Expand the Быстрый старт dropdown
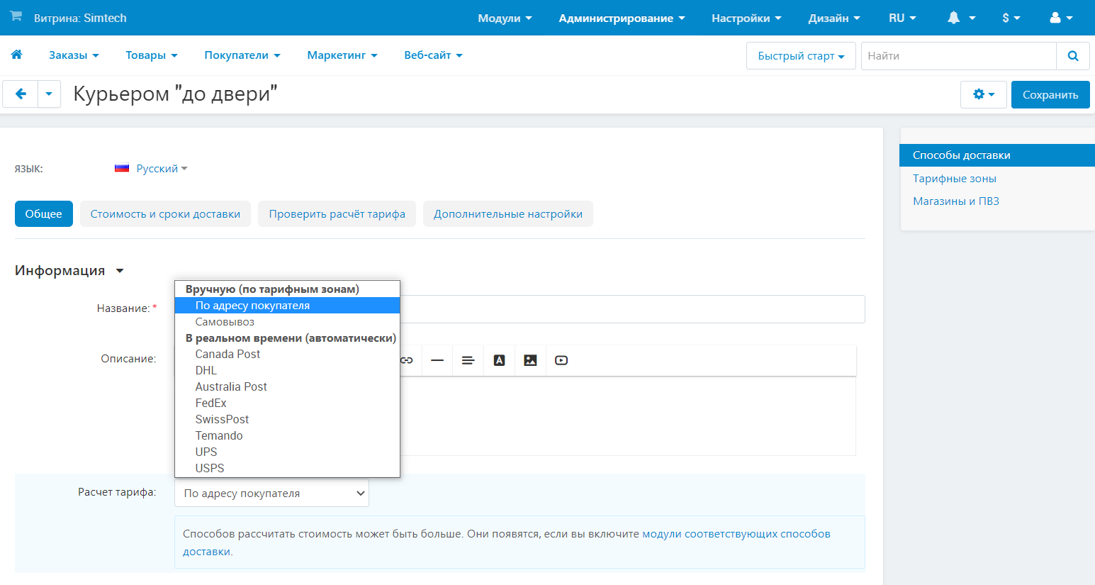The height and width of the screenshot is (585, 1095). click(801, 56)
